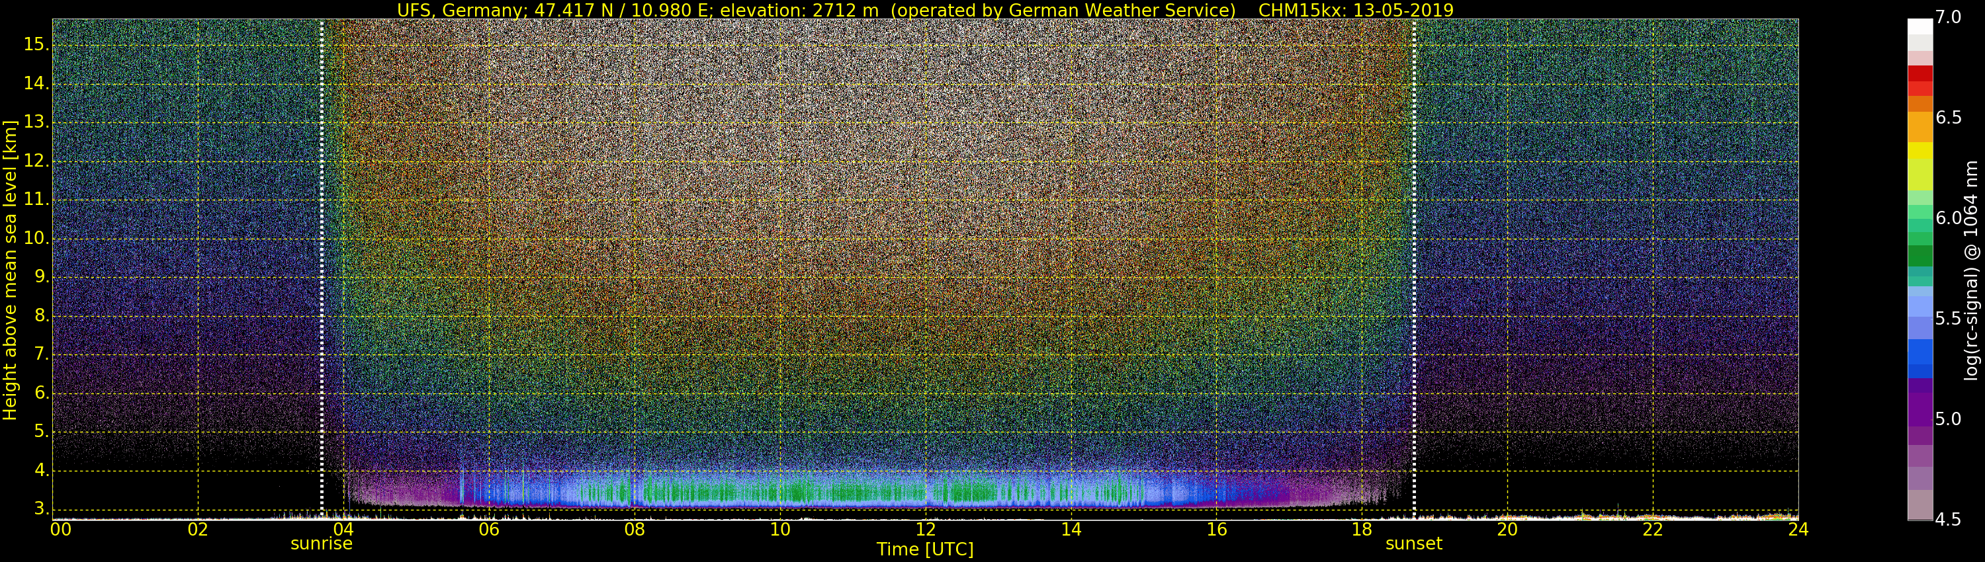Click colorbar value '6.0'
Screen dimensions: 1985x562
tap(1948, 219)
